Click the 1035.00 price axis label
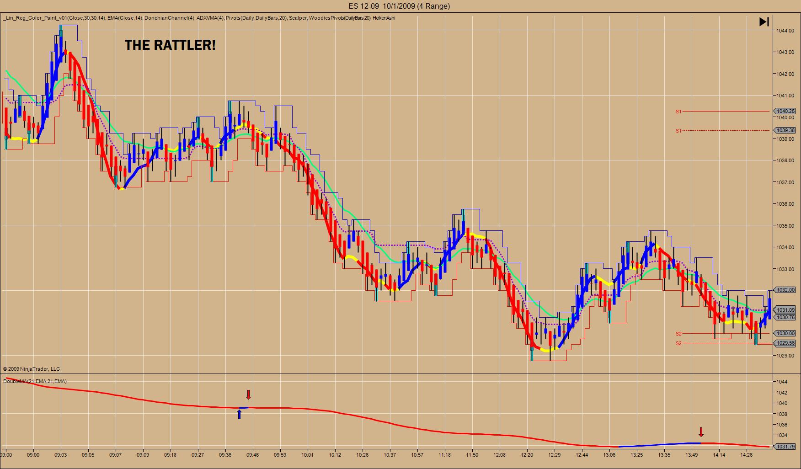 point(785,226)
